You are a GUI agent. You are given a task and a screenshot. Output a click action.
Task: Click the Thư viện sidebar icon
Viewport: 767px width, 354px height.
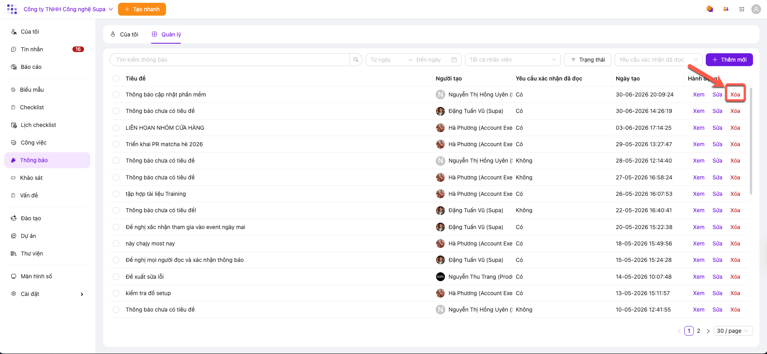[14, 253]
